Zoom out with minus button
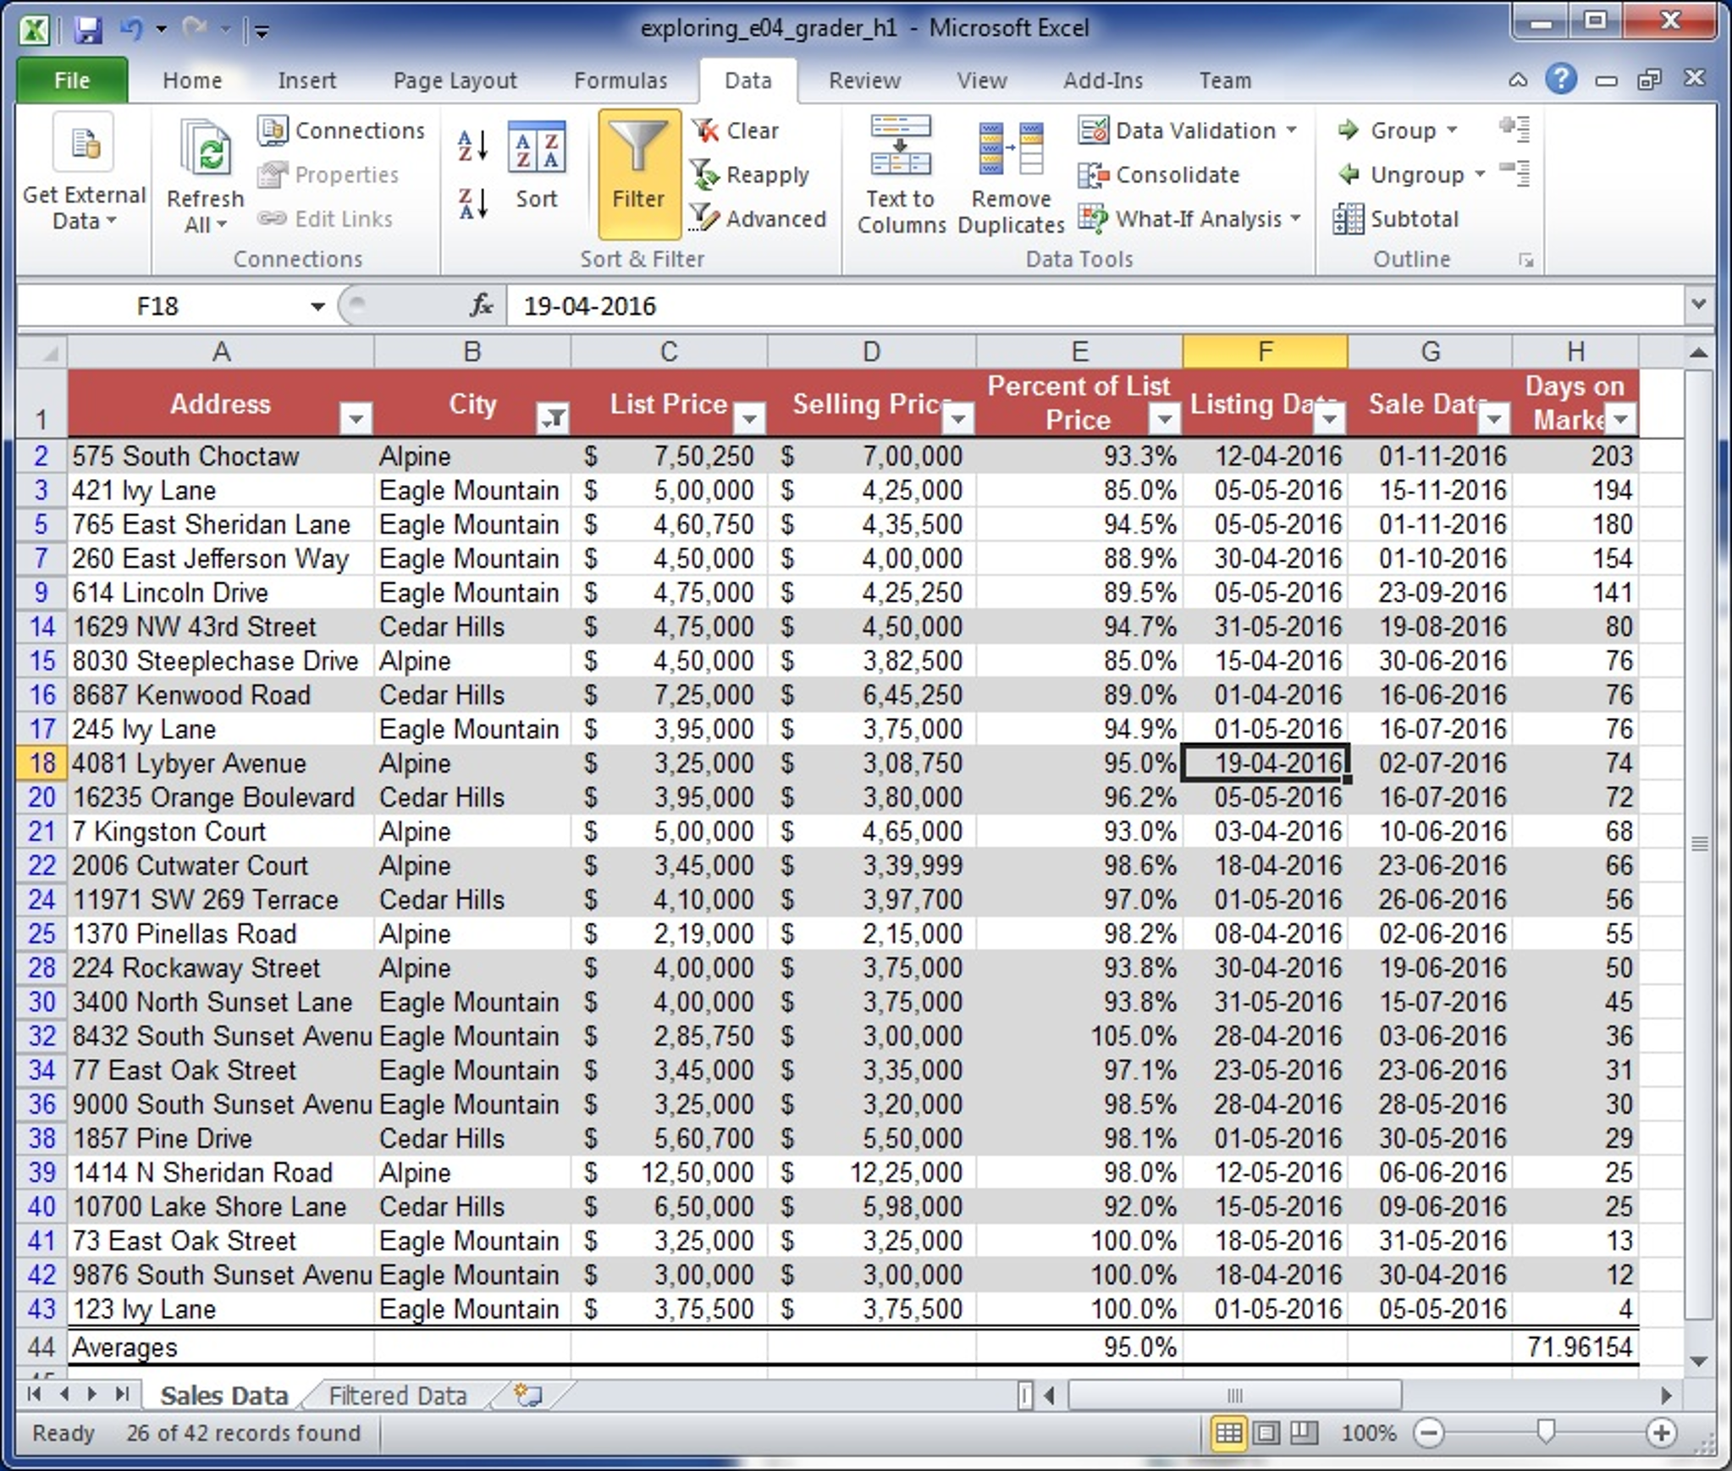1732x1471 pixels. click(1429, 1433)
